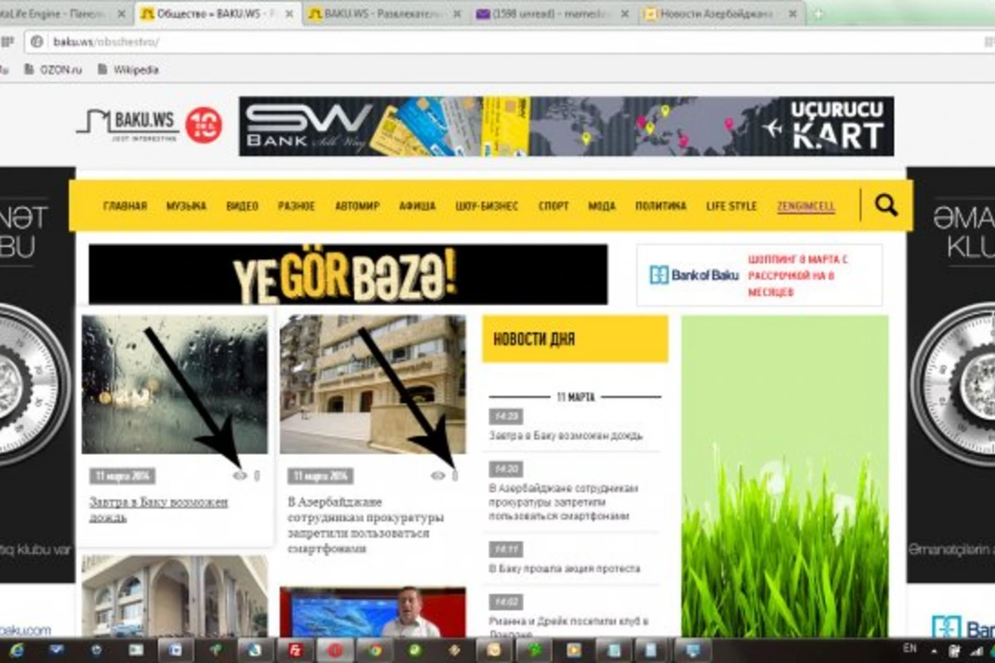995x663 pixels.
Task: Open the rainy window article thumbnail
Action: tap(174, 385)
